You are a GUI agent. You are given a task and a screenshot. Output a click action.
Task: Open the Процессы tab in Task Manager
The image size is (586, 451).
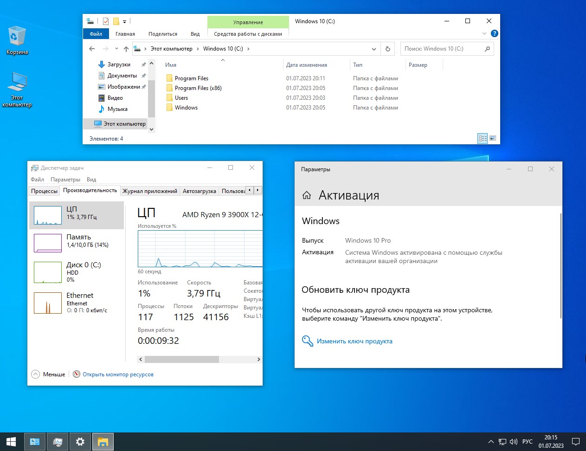click(x=44, y=191)
